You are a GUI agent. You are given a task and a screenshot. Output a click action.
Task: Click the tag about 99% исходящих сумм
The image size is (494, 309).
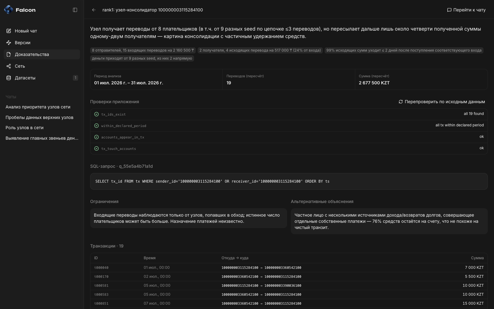pyautogui.click(x=404, y=50)
